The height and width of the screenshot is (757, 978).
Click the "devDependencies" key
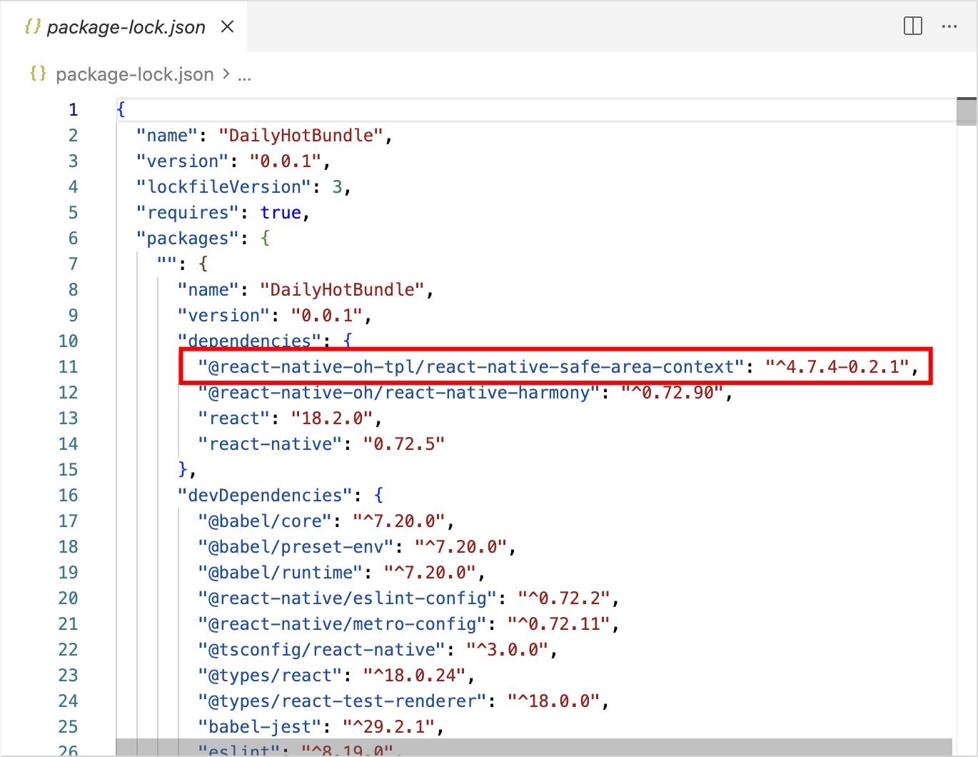point(265,496)
